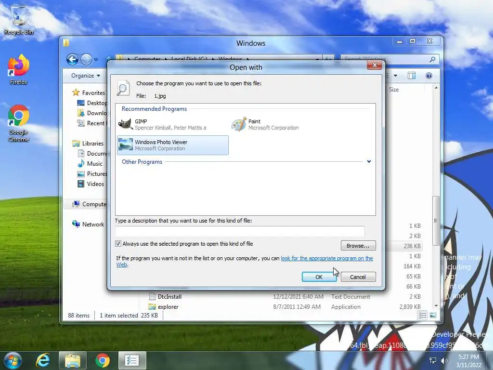Uncheck Always use the selected program checkbox
The image size is (493, 370).
click(118, 243)
